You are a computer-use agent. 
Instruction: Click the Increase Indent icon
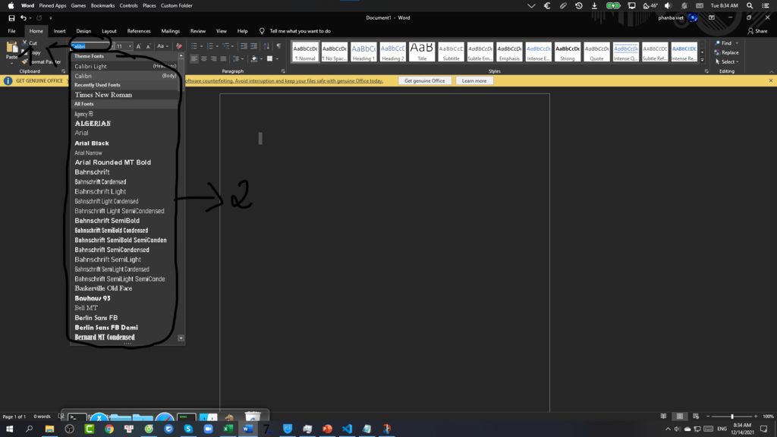click(253, 46)
